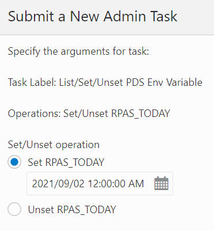This screenshot has height=231, width=214.
Task: Click the Set RPAS_TODAY option label
Action: (x=66, y=162)
